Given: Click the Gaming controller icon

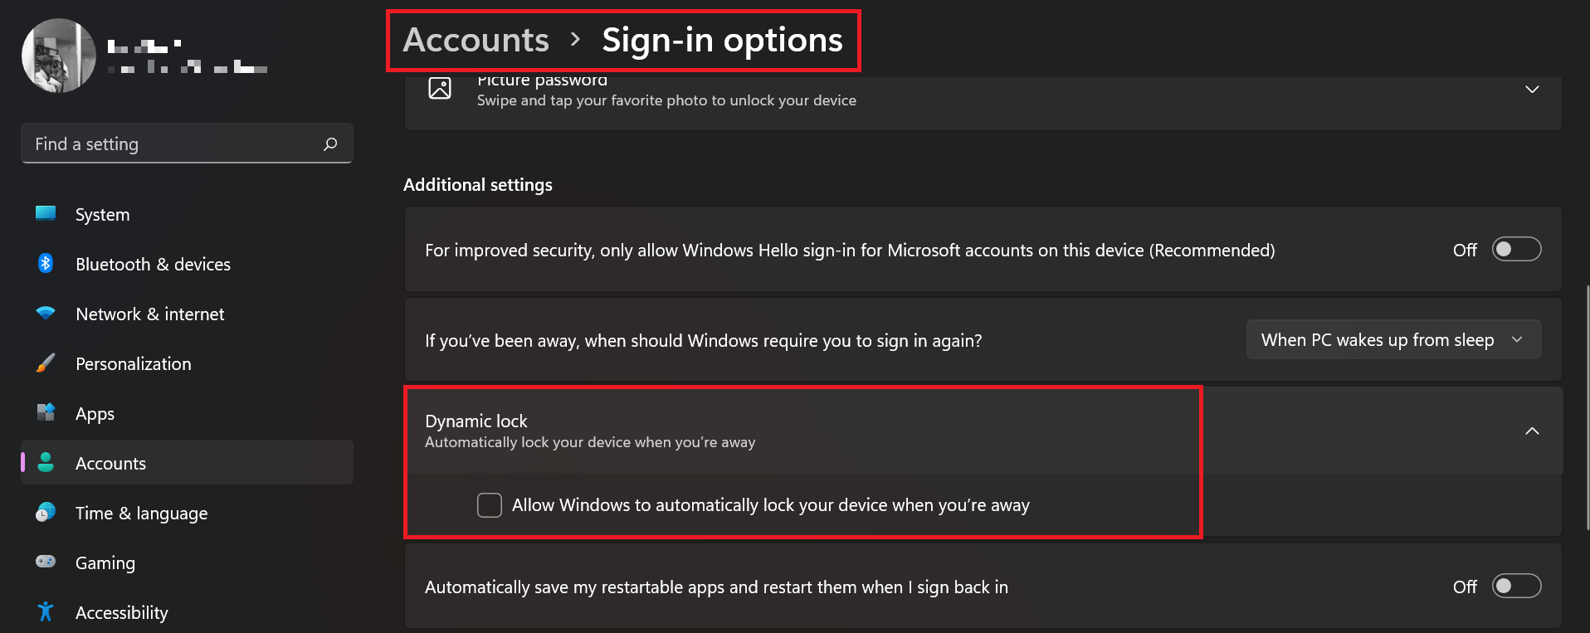Looking at the screenshot, I should 46,562.
